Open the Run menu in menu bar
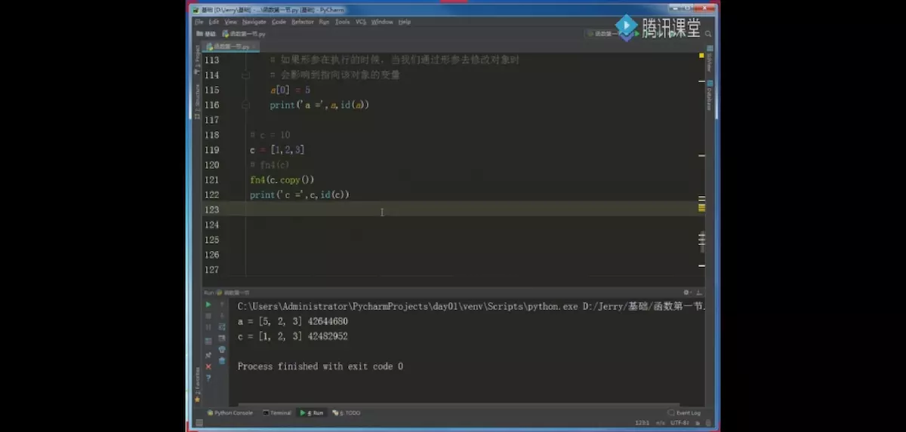 (324, 22)
